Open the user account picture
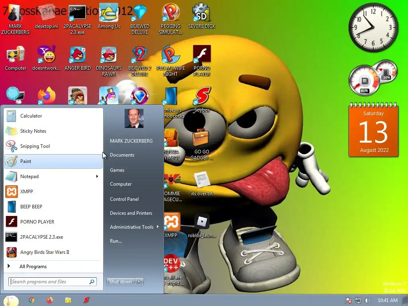The image size is (408, 306). (134, 118)
